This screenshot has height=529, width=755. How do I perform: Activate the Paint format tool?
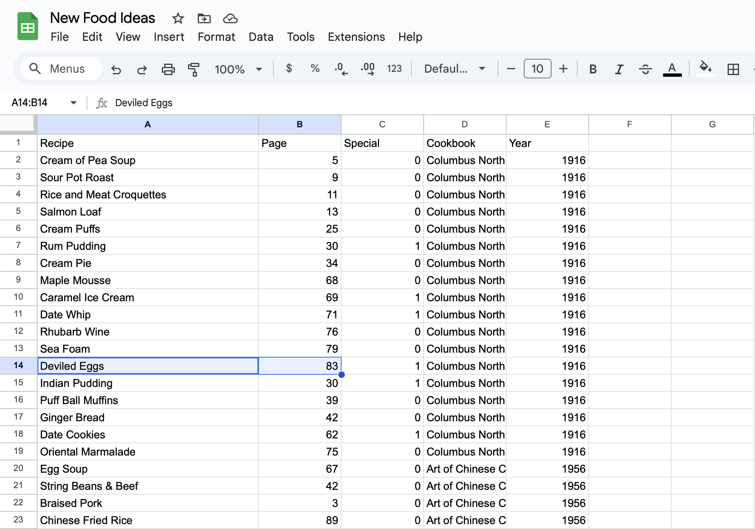(194, 69)
